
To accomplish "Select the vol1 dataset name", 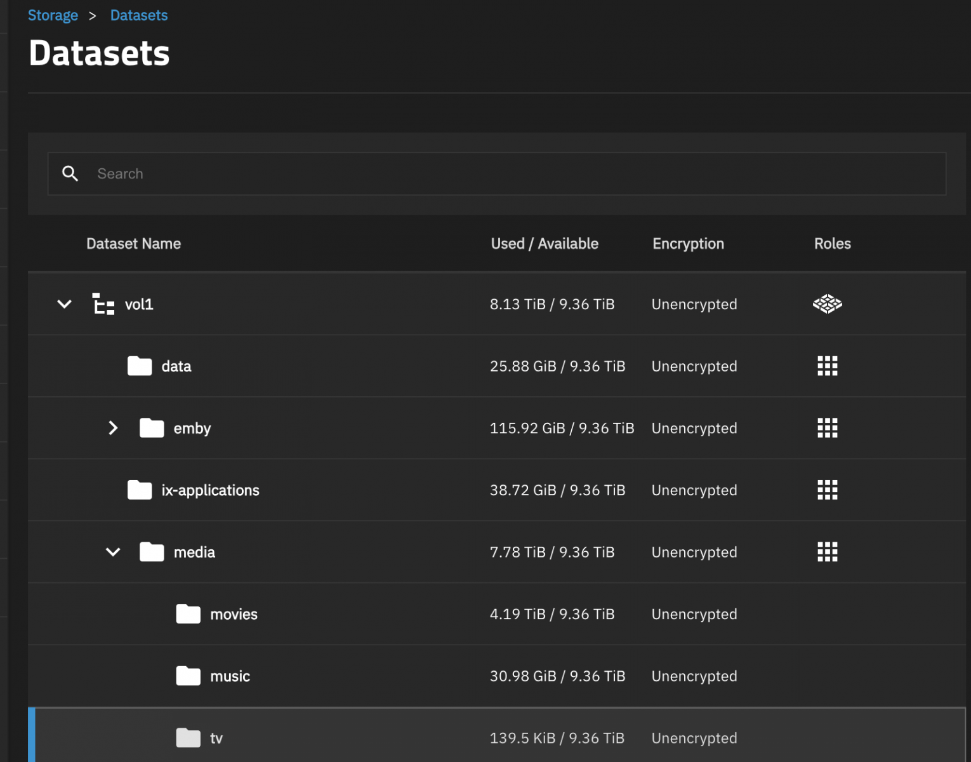I will pos(139,304).
